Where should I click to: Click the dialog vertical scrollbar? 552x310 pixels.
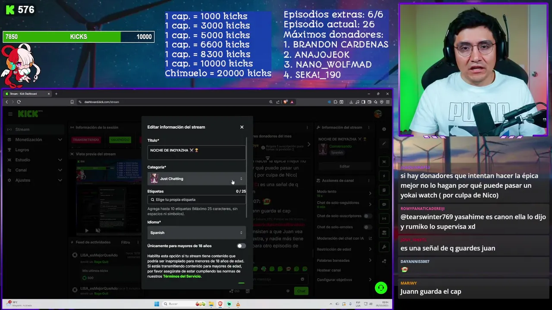point(247,177)
